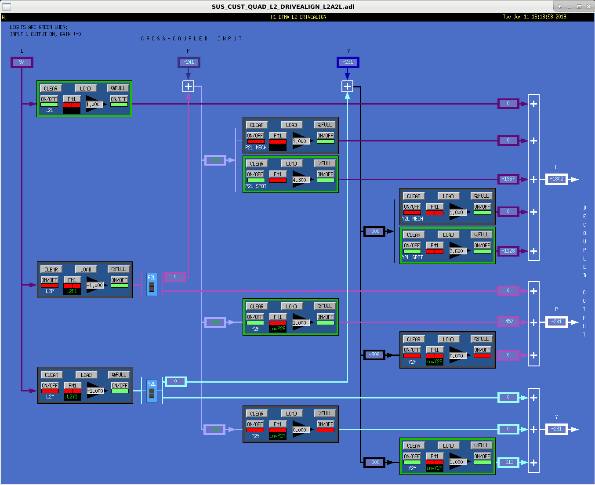Image resolution: width=595 pixels, height=485 pixels.
Task: Toggle the P2L MECH input ON/OFF
Action: pyautogui.click(x=255, y=136)
